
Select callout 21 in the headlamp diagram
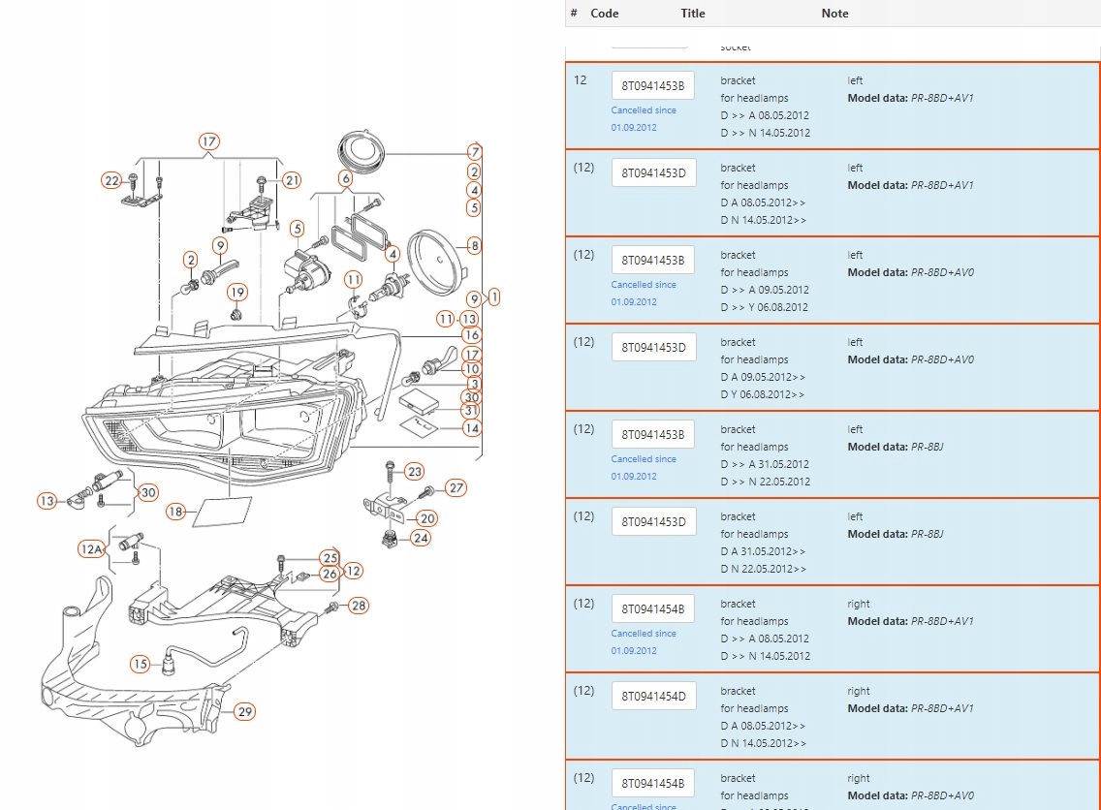tap(292, 180)
